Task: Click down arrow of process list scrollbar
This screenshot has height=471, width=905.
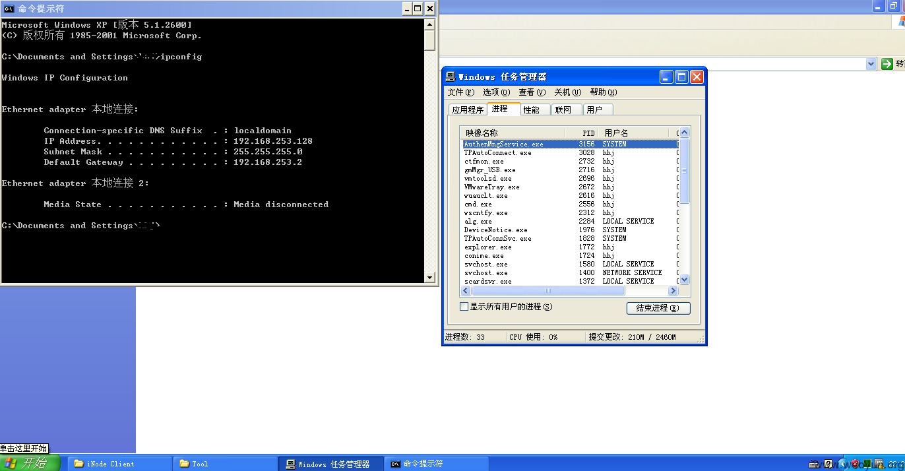Action: (x=684, y=280)
